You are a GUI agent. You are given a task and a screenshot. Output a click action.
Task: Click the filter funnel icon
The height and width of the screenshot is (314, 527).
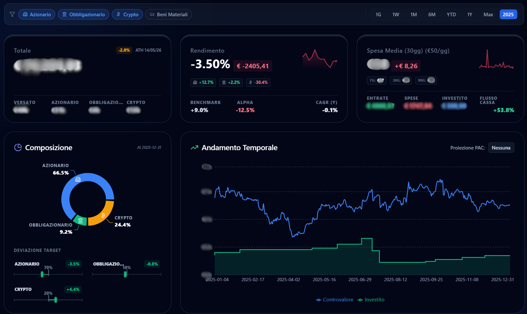(x=12, y=14)
